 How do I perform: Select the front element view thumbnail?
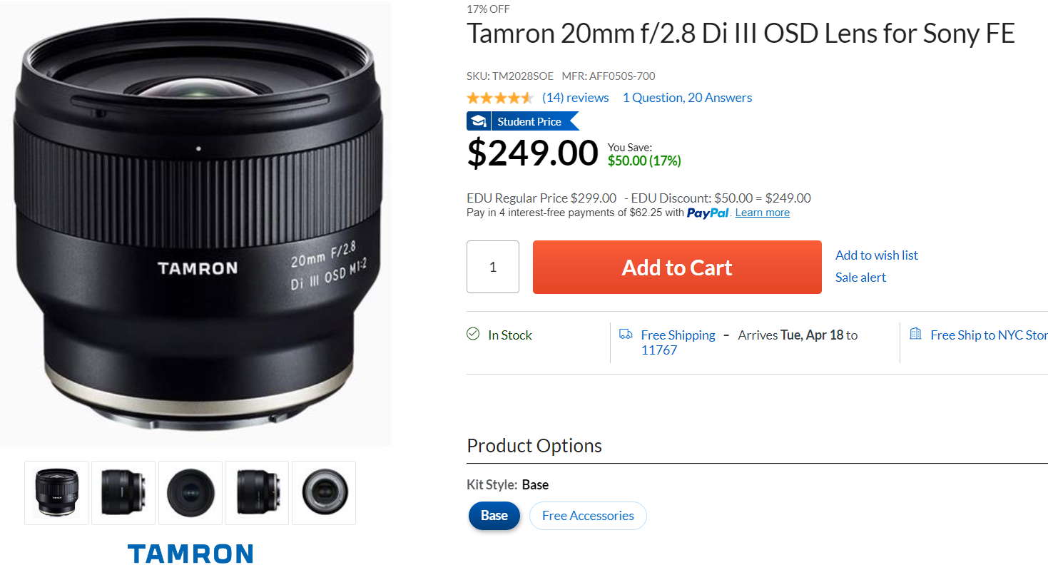coord(190,493)
